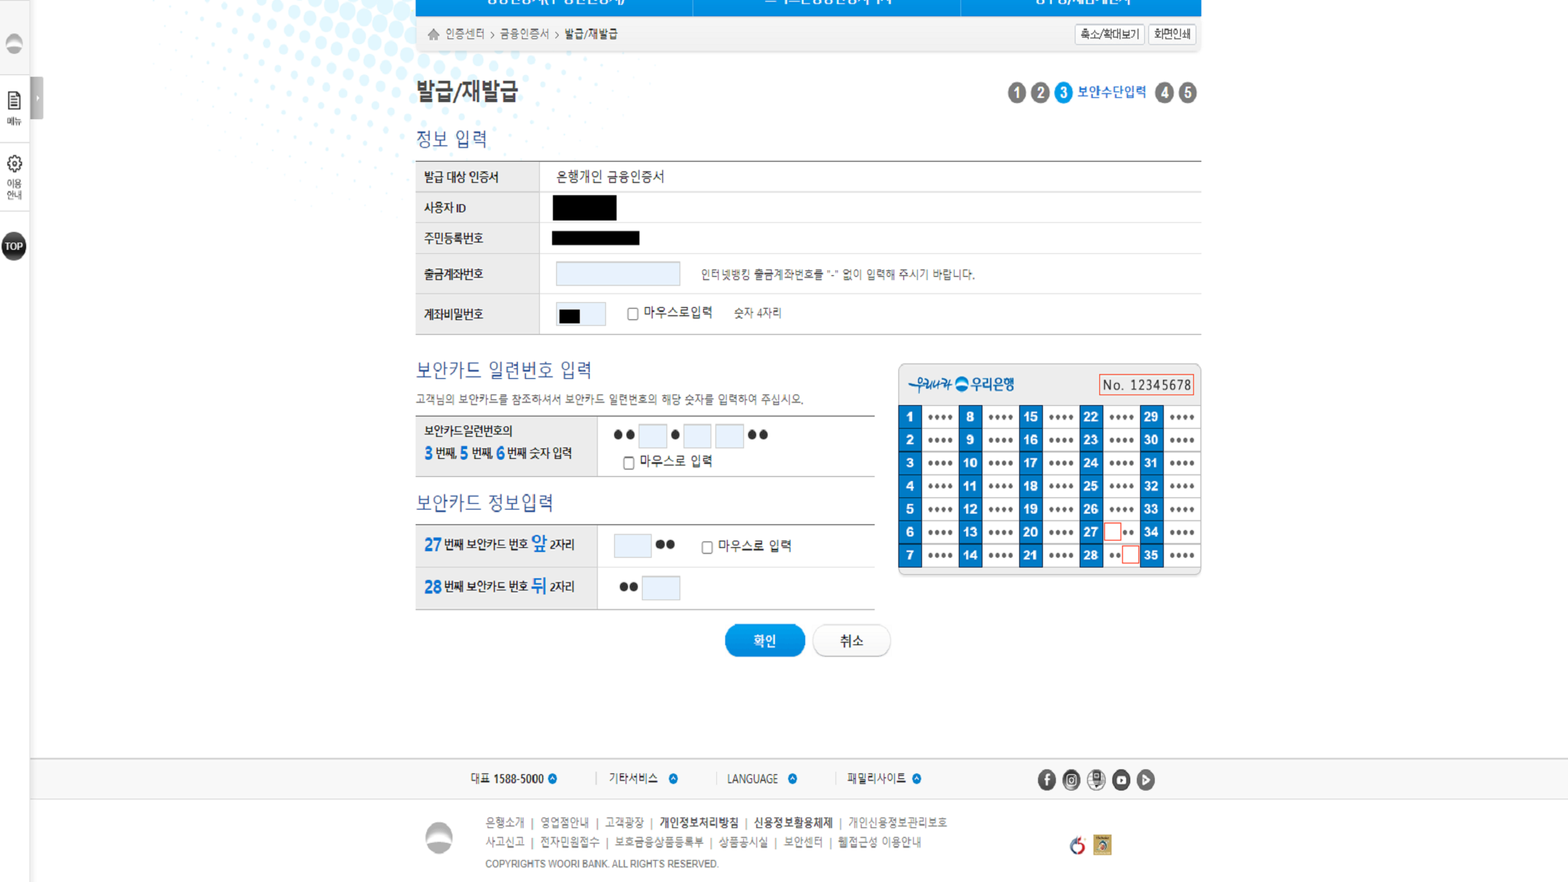Screen dimensions: 1568x882
Task: Open the YouTube icon in the footer
Action: point(1120,780)
